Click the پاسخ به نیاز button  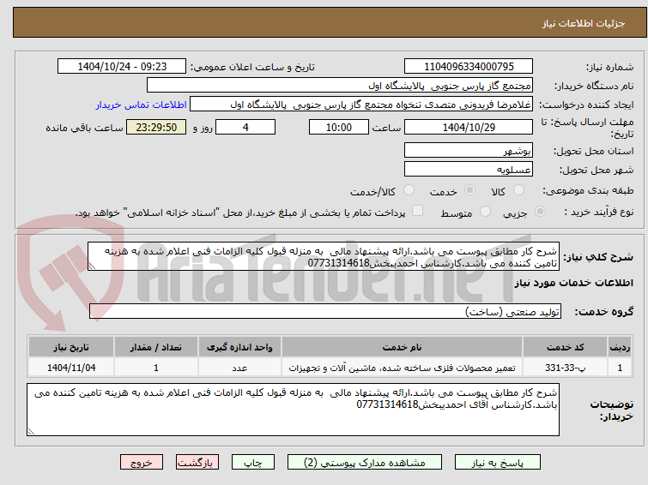tap(497, 463)
